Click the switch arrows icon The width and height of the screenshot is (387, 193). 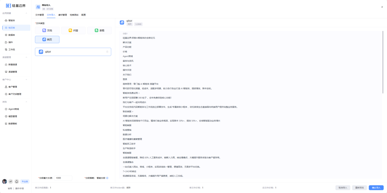pyautogui.click(x=10, y=181)
